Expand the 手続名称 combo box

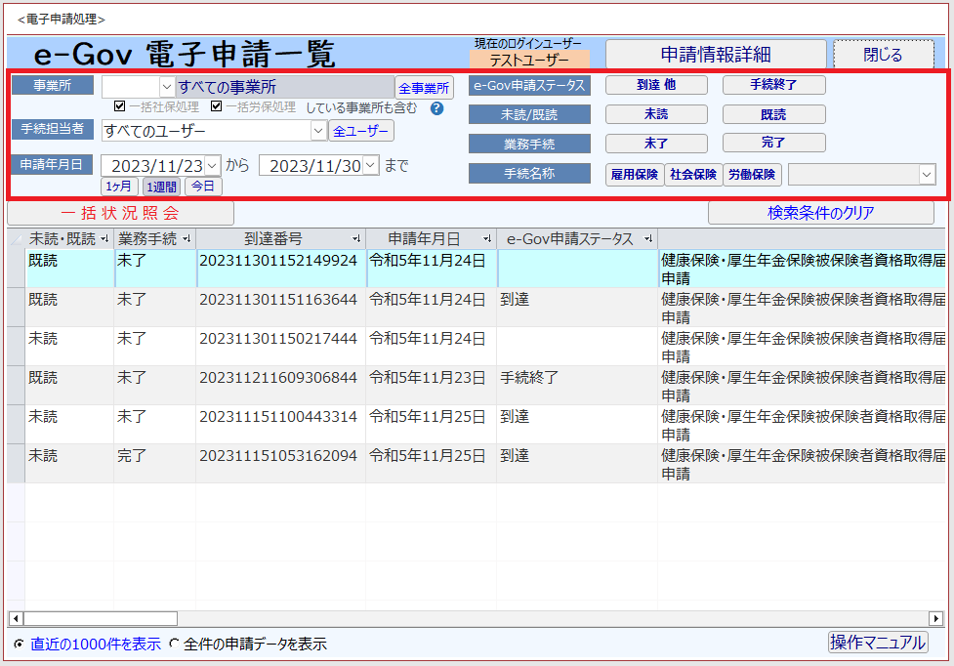point(927,175)
